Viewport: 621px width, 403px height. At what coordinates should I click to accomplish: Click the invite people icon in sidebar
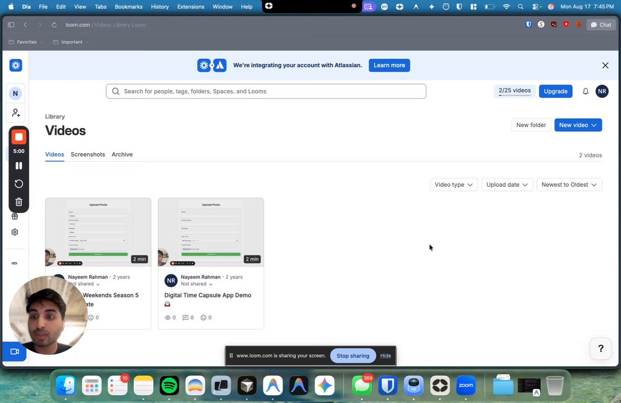coord(16,113)
